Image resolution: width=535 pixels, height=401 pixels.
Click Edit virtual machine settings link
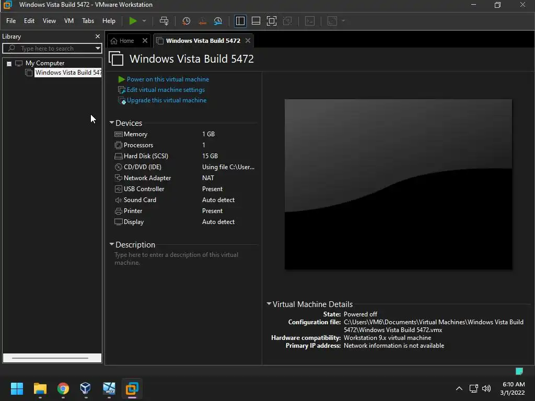pyautogui.click(x=166, y=90)
